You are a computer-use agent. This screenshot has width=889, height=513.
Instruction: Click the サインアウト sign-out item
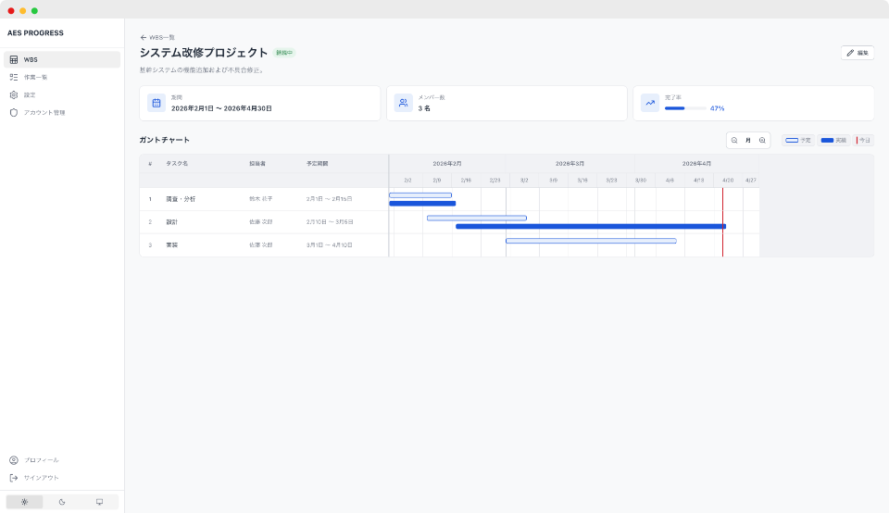click(x=41, y=478)
